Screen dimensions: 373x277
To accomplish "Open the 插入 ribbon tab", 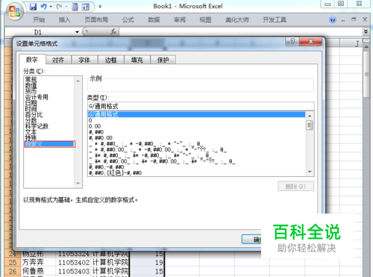I will (64, 19).
